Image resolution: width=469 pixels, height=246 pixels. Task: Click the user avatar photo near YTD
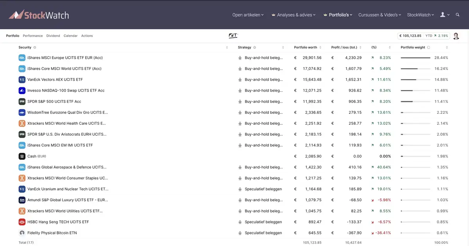click(456, 36)
